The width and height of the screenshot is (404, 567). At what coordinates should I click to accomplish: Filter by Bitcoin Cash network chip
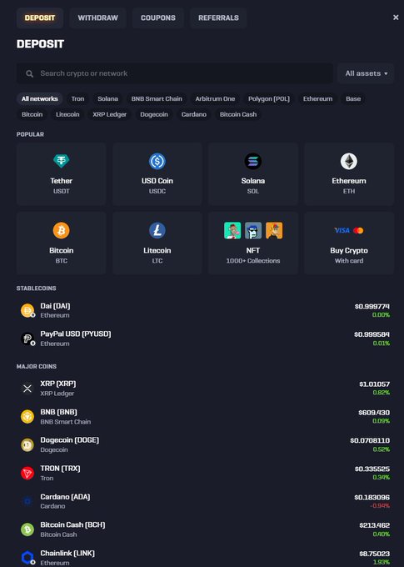pos(238,114)
